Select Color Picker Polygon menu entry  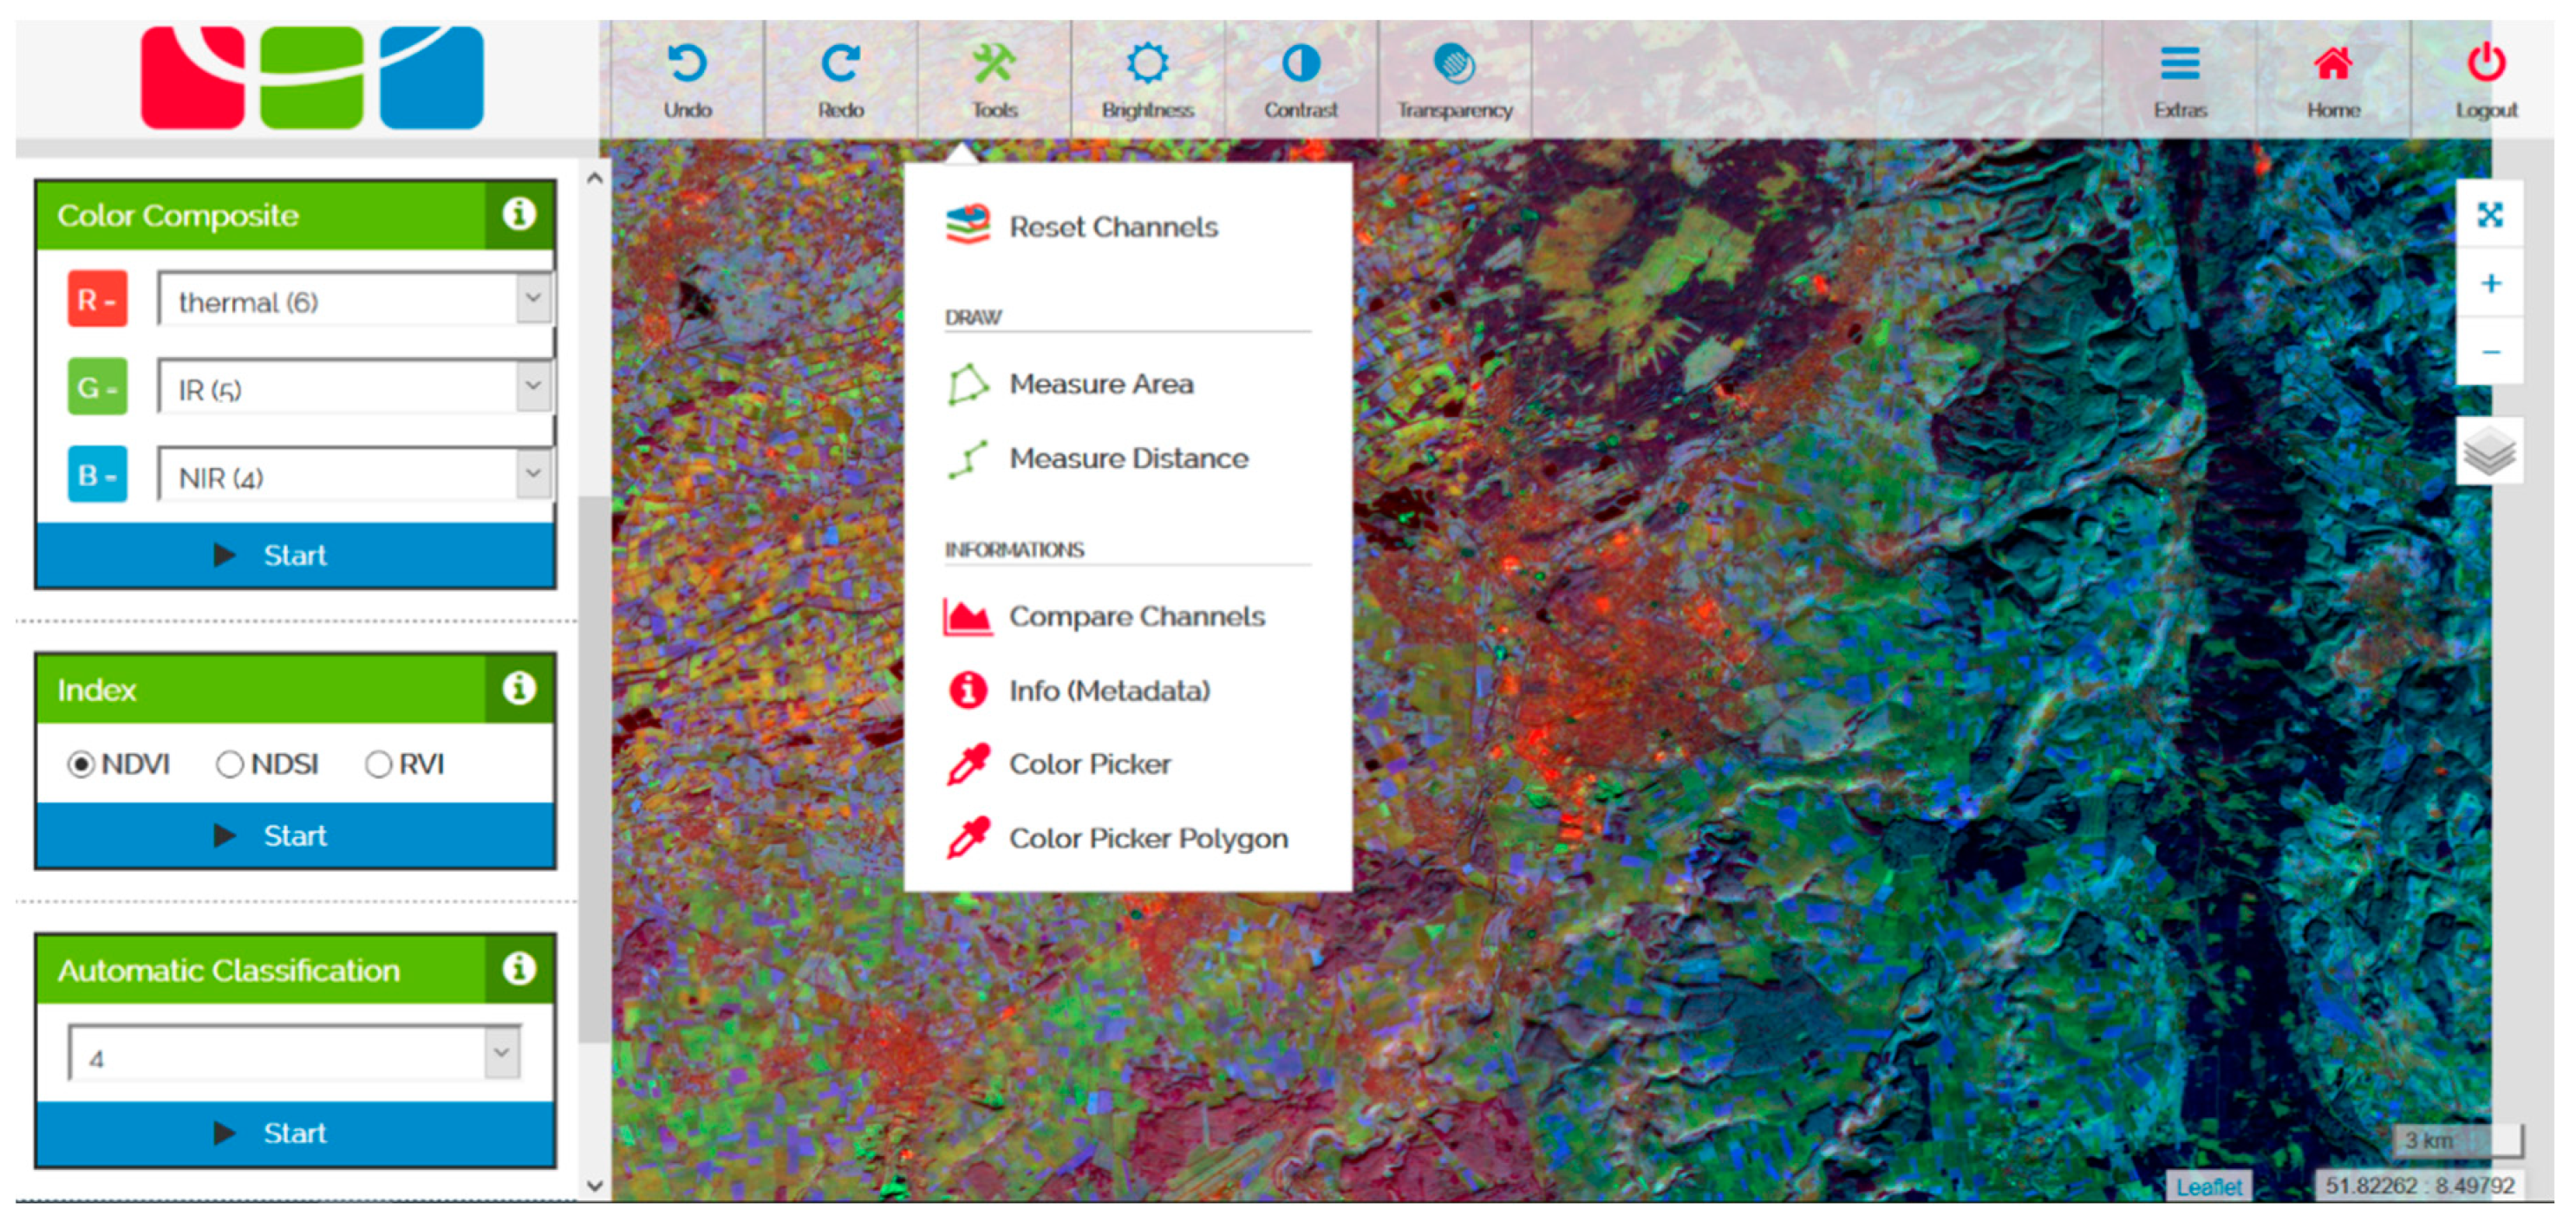1147,838
